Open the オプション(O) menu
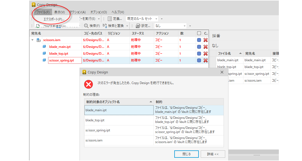The width and height of the screenshot is (302, 161). pos(99,12)
